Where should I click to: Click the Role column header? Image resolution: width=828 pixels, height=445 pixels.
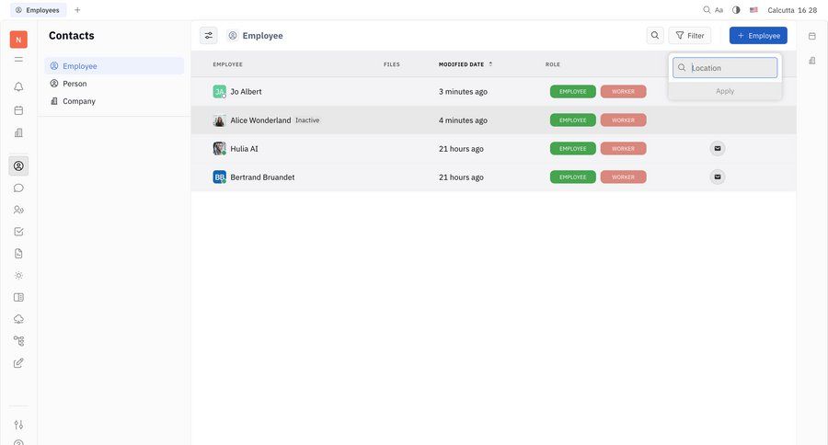click(553, 64)
